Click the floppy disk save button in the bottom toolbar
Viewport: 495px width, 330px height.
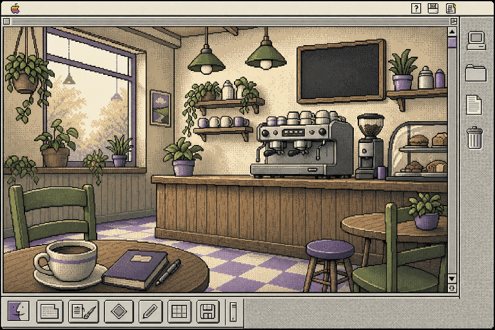point(208,312)
